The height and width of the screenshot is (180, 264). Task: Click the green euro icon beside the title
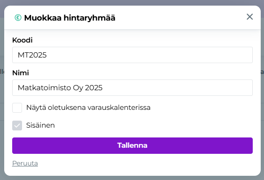click(x=18, y=18)
